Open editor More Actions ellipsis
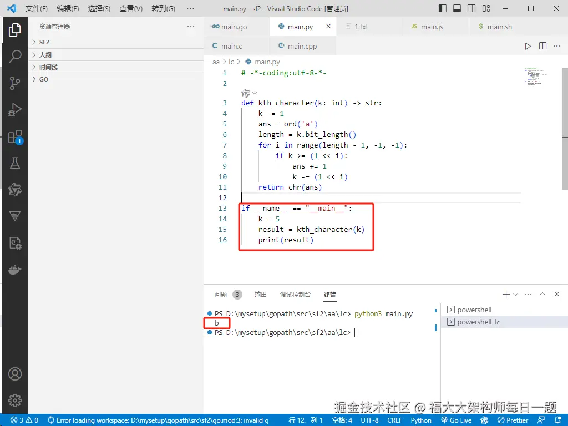 [557, 46]
